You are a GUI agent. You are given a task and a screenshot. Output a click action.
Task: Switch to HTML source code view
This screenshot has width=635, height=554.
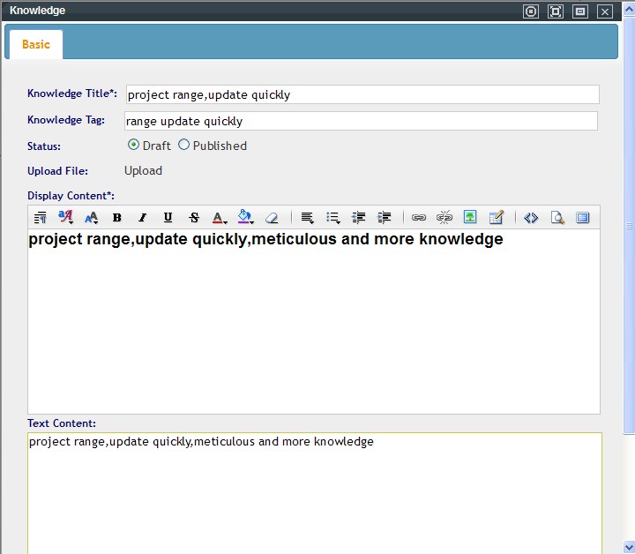(x=531, y=218)
